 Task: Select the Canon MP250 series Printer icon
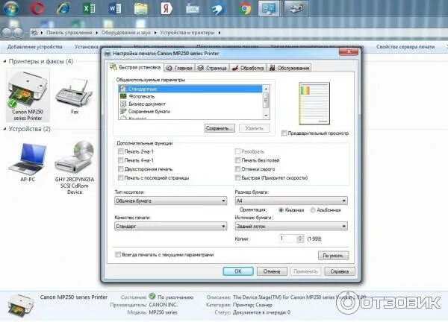pos(28,96)
